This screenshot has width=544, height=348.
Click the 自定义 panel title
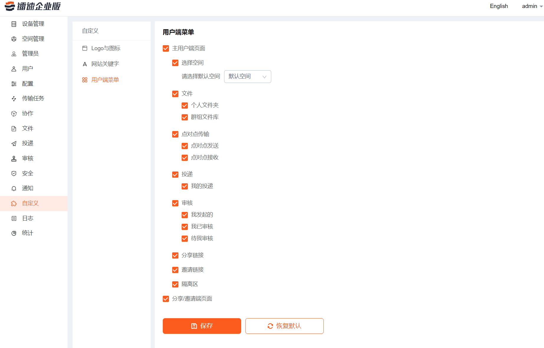click(90, 31)
